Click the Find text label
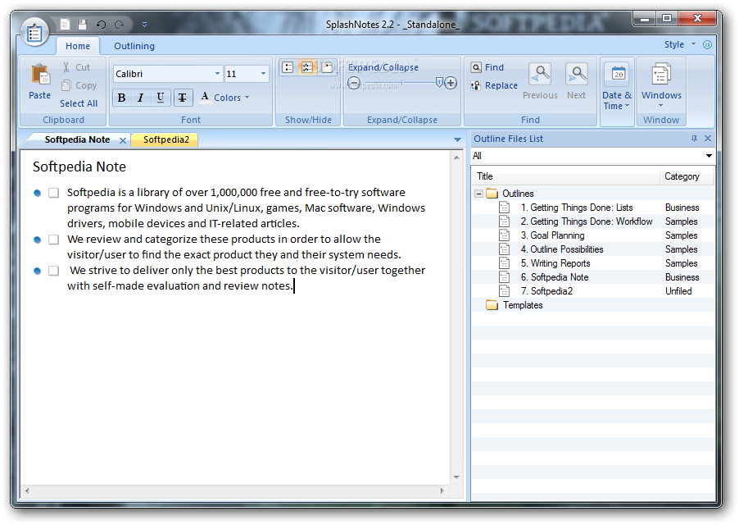Image resolution: width=739 pixels, height=525 pixels. (x=494, y=67)
